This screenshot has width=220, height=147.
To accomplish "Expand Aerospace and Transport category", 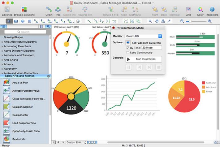I will (2, 55).
